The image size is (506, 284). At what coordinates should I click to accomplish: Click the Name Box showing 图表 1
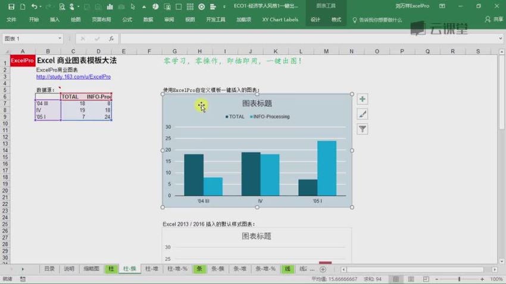[30, 39]
